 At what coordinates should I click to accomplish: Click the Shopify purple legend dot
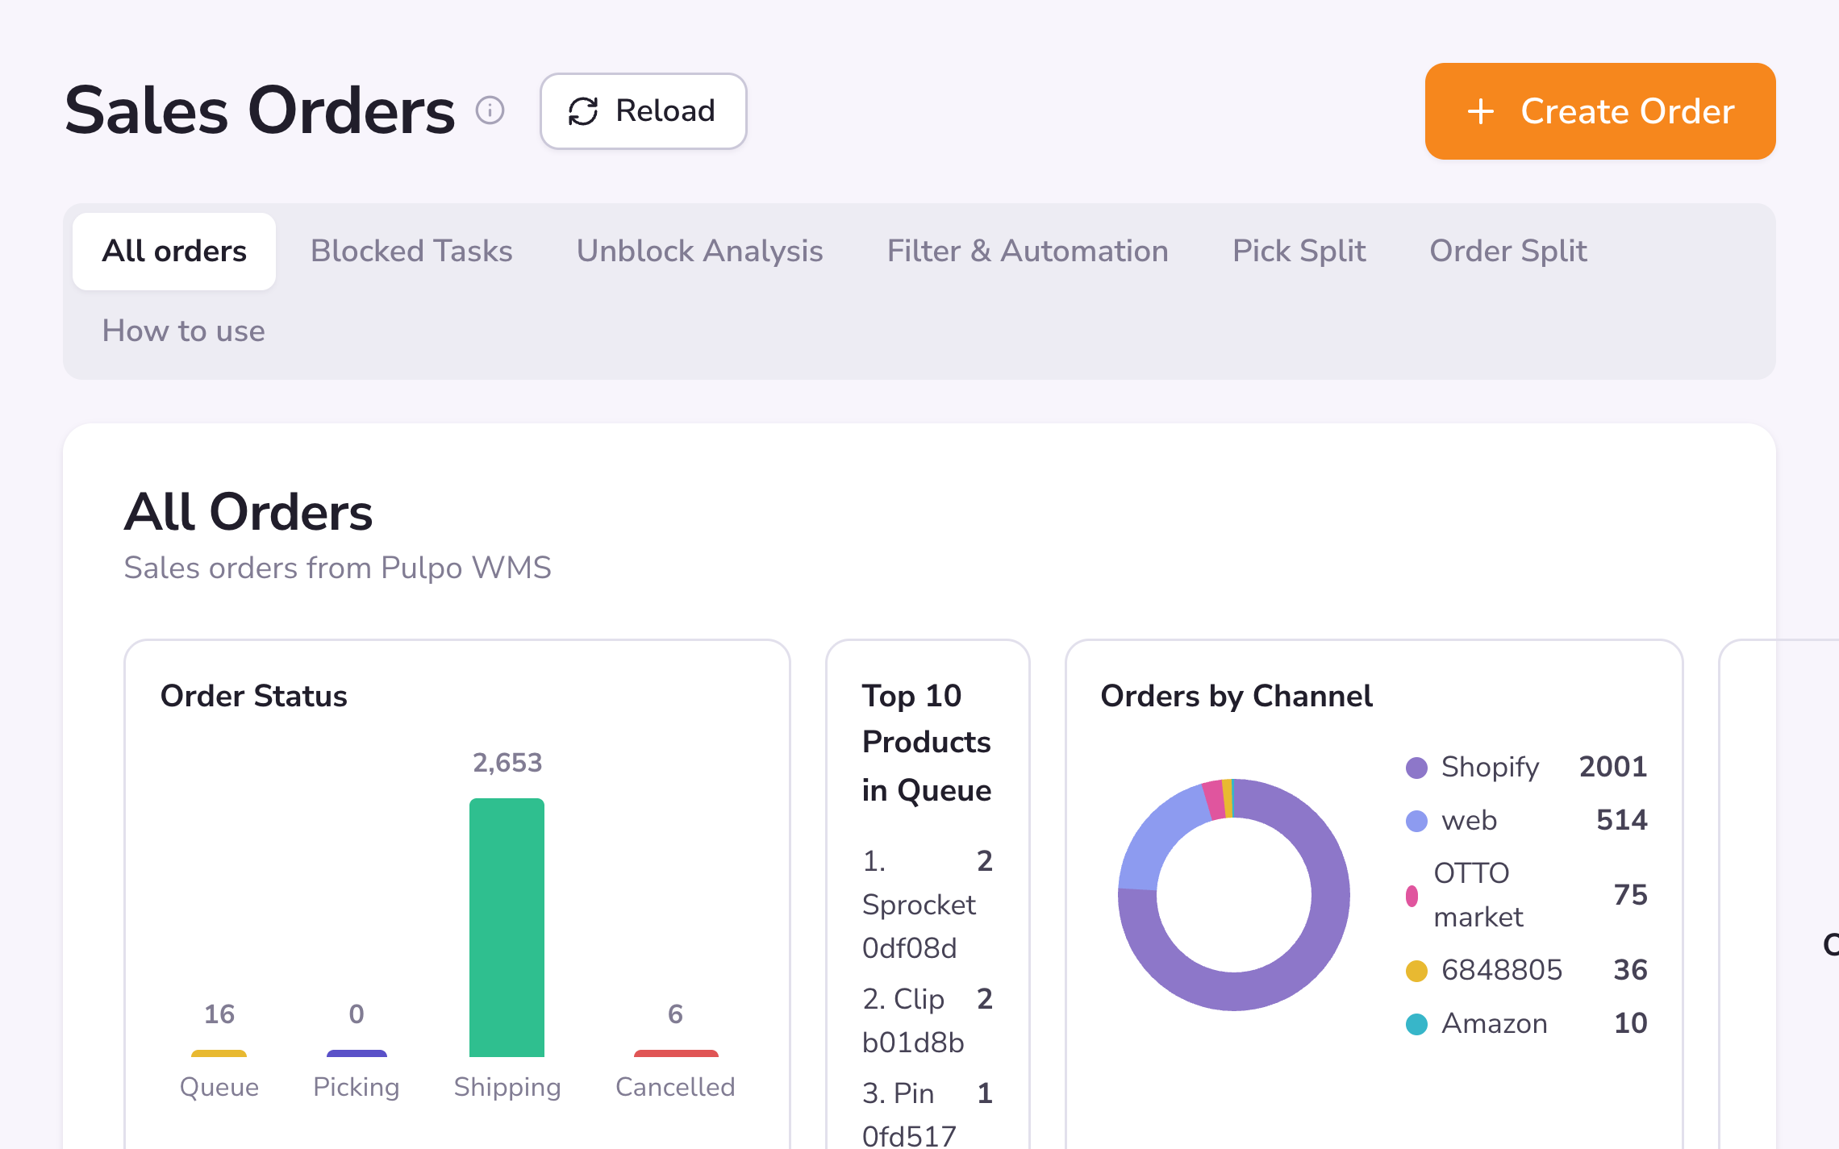[x=1416, y=768]
